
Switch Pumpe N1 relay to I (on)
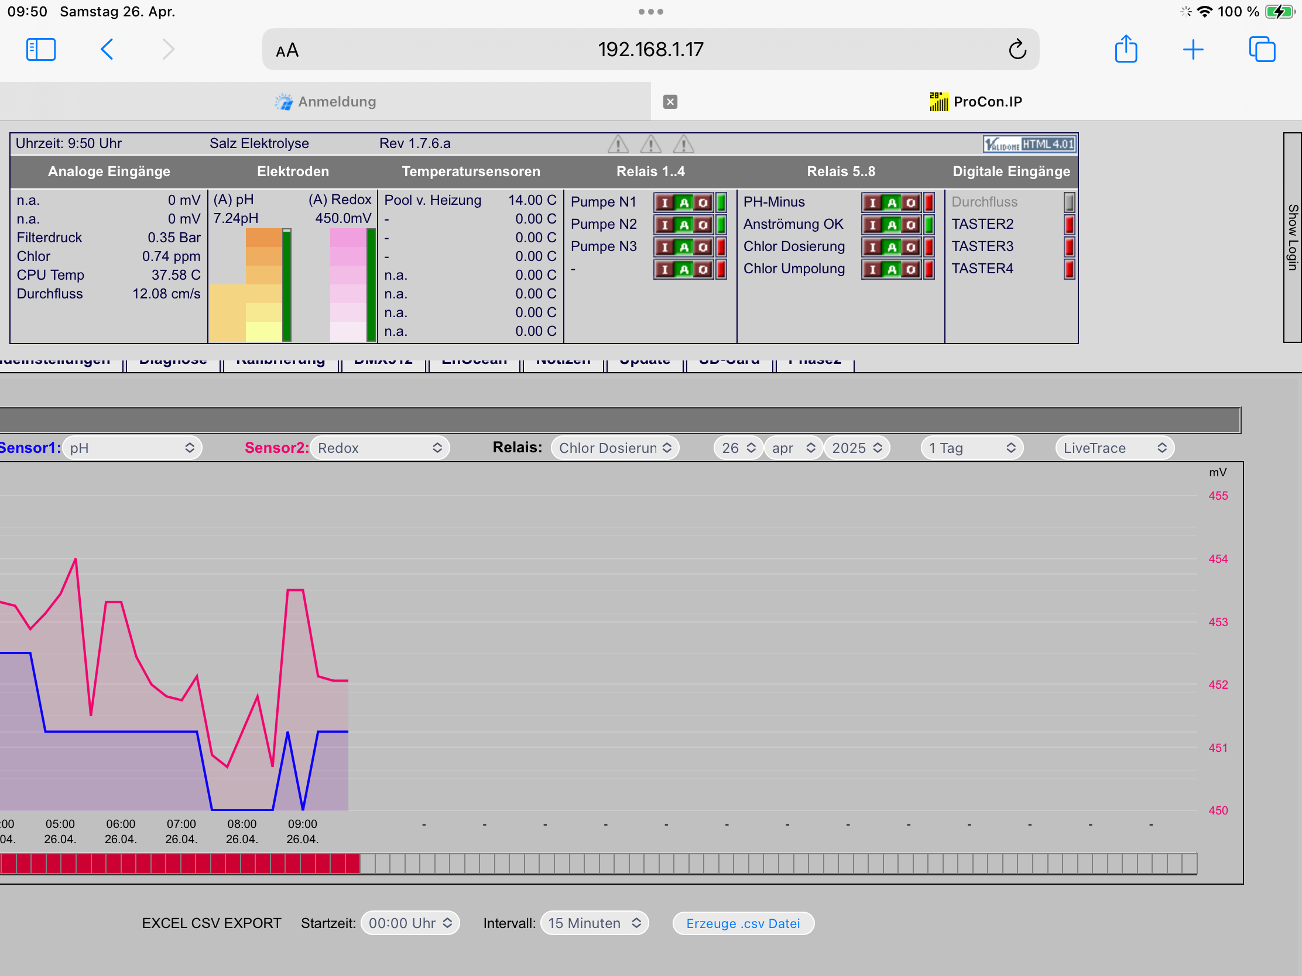pos(664,202)
